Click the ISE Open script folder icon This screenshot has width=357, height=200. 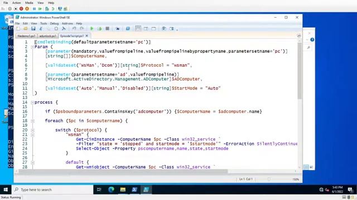(26, 28)
